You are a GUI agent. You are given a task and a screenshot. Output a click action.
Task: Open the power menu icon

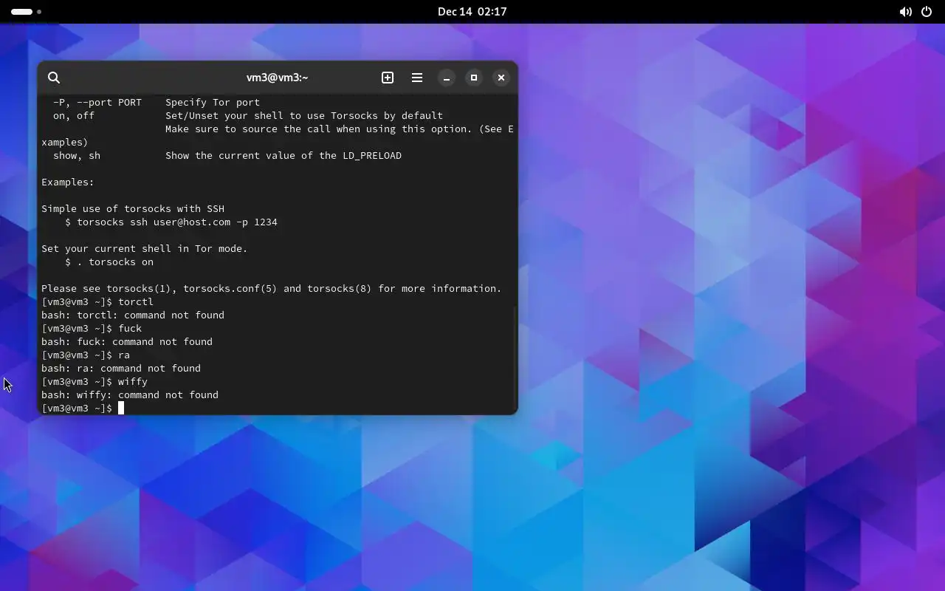[x=927, y=12]
